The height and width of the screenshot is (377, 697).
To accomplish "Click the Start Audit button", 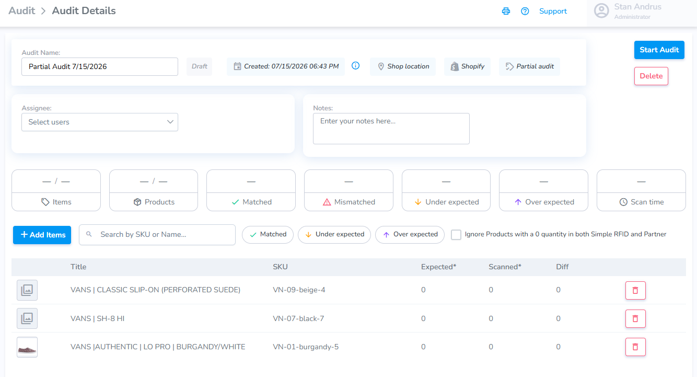I will 659,50.
